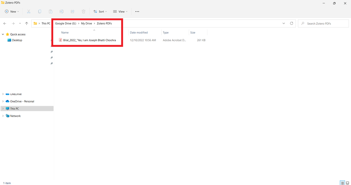Share the selected PDF via Share icon
351x185 pixels.
73,11
